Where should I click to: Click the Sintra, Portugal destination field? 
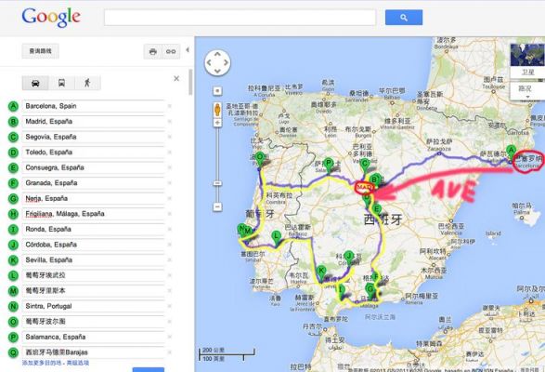93,306
